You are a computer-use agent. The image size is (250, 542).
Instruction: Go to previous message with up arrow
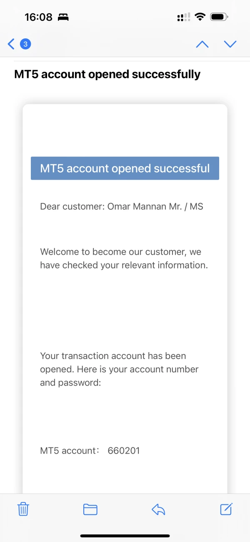[x=202, y=44]
